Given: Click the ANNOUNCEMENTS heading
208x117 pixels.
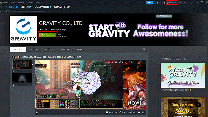Looking at the screenshot, I should [174, 59].
